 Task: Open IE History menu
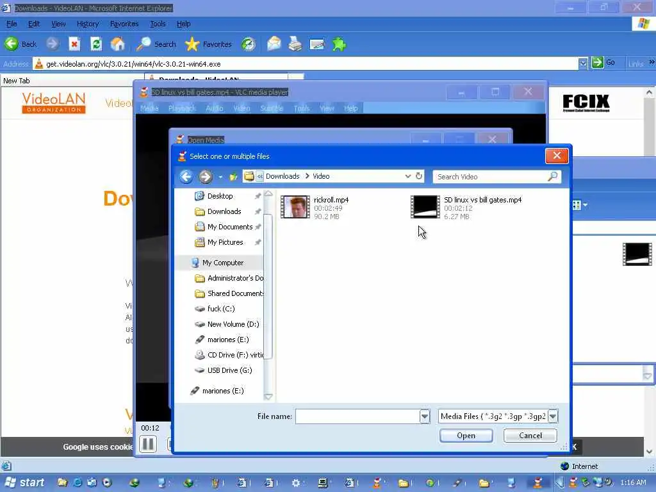pos(87,24)
